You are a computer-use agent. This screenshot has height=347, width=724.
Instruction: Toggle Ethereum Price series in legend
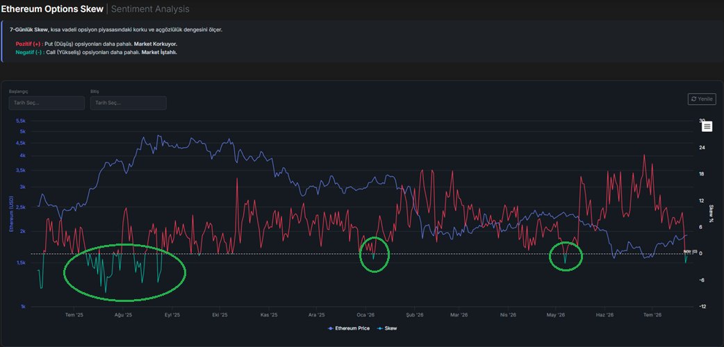(348, 328)
